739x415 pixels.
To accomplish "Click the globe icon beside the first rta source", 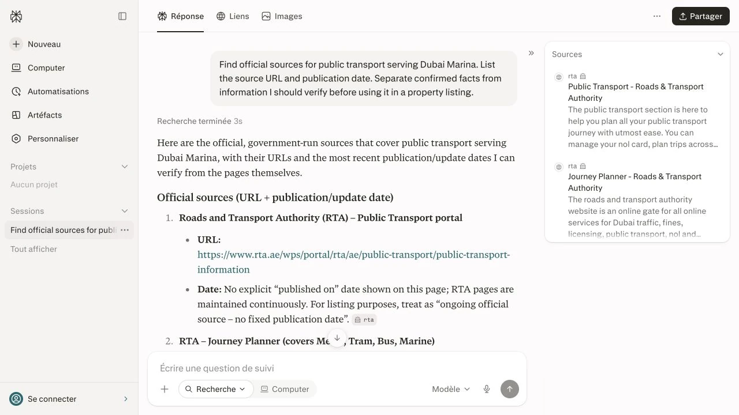I will [558, 77].
